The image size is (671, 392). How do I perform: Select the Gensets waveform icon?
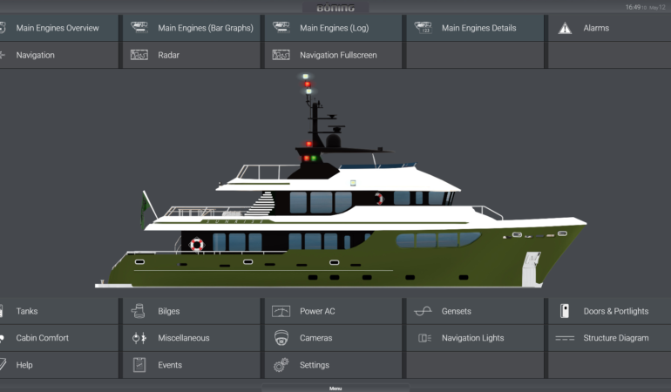[x=423, y=311]
